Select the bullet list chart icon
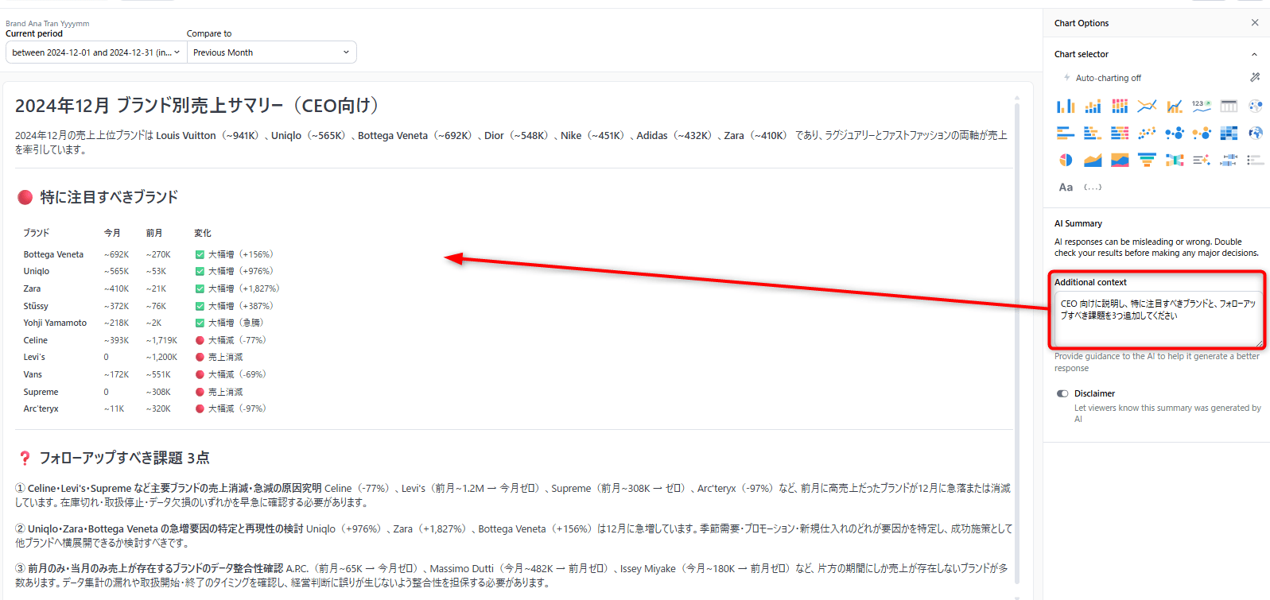 (x=1256, y=160)
